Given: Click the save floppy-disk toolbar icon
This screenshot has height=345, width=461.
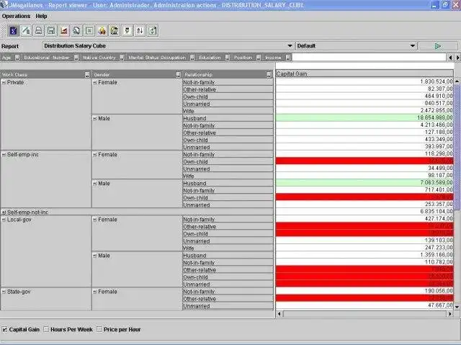Looking at the screenshot, I should pyautogui.click(x=51, y=30).
